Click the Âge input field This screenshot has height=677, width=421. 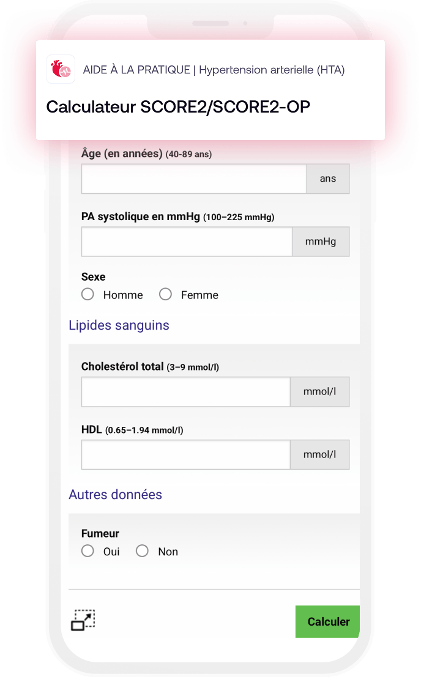click(194, 179)
